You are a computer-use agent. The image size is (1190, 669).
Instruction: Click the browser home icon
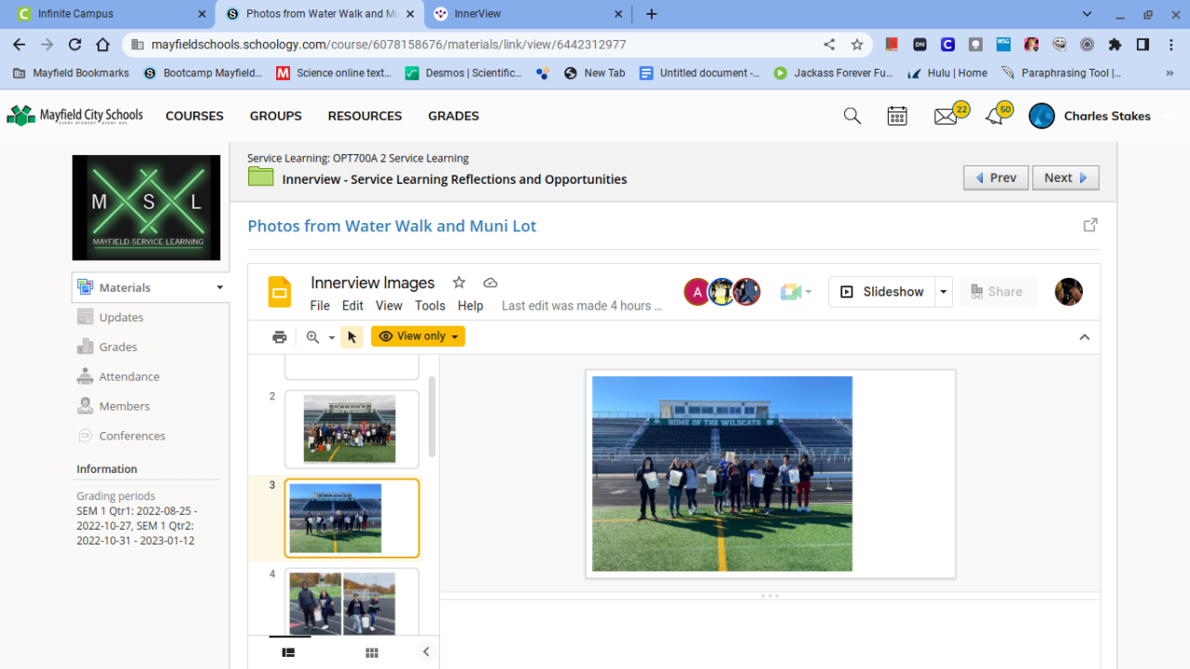(102, 44)
